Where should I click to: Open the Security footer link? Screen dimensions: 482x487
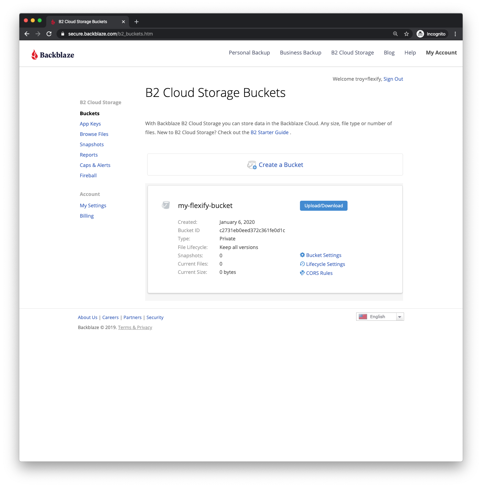[x=155, y=317]
